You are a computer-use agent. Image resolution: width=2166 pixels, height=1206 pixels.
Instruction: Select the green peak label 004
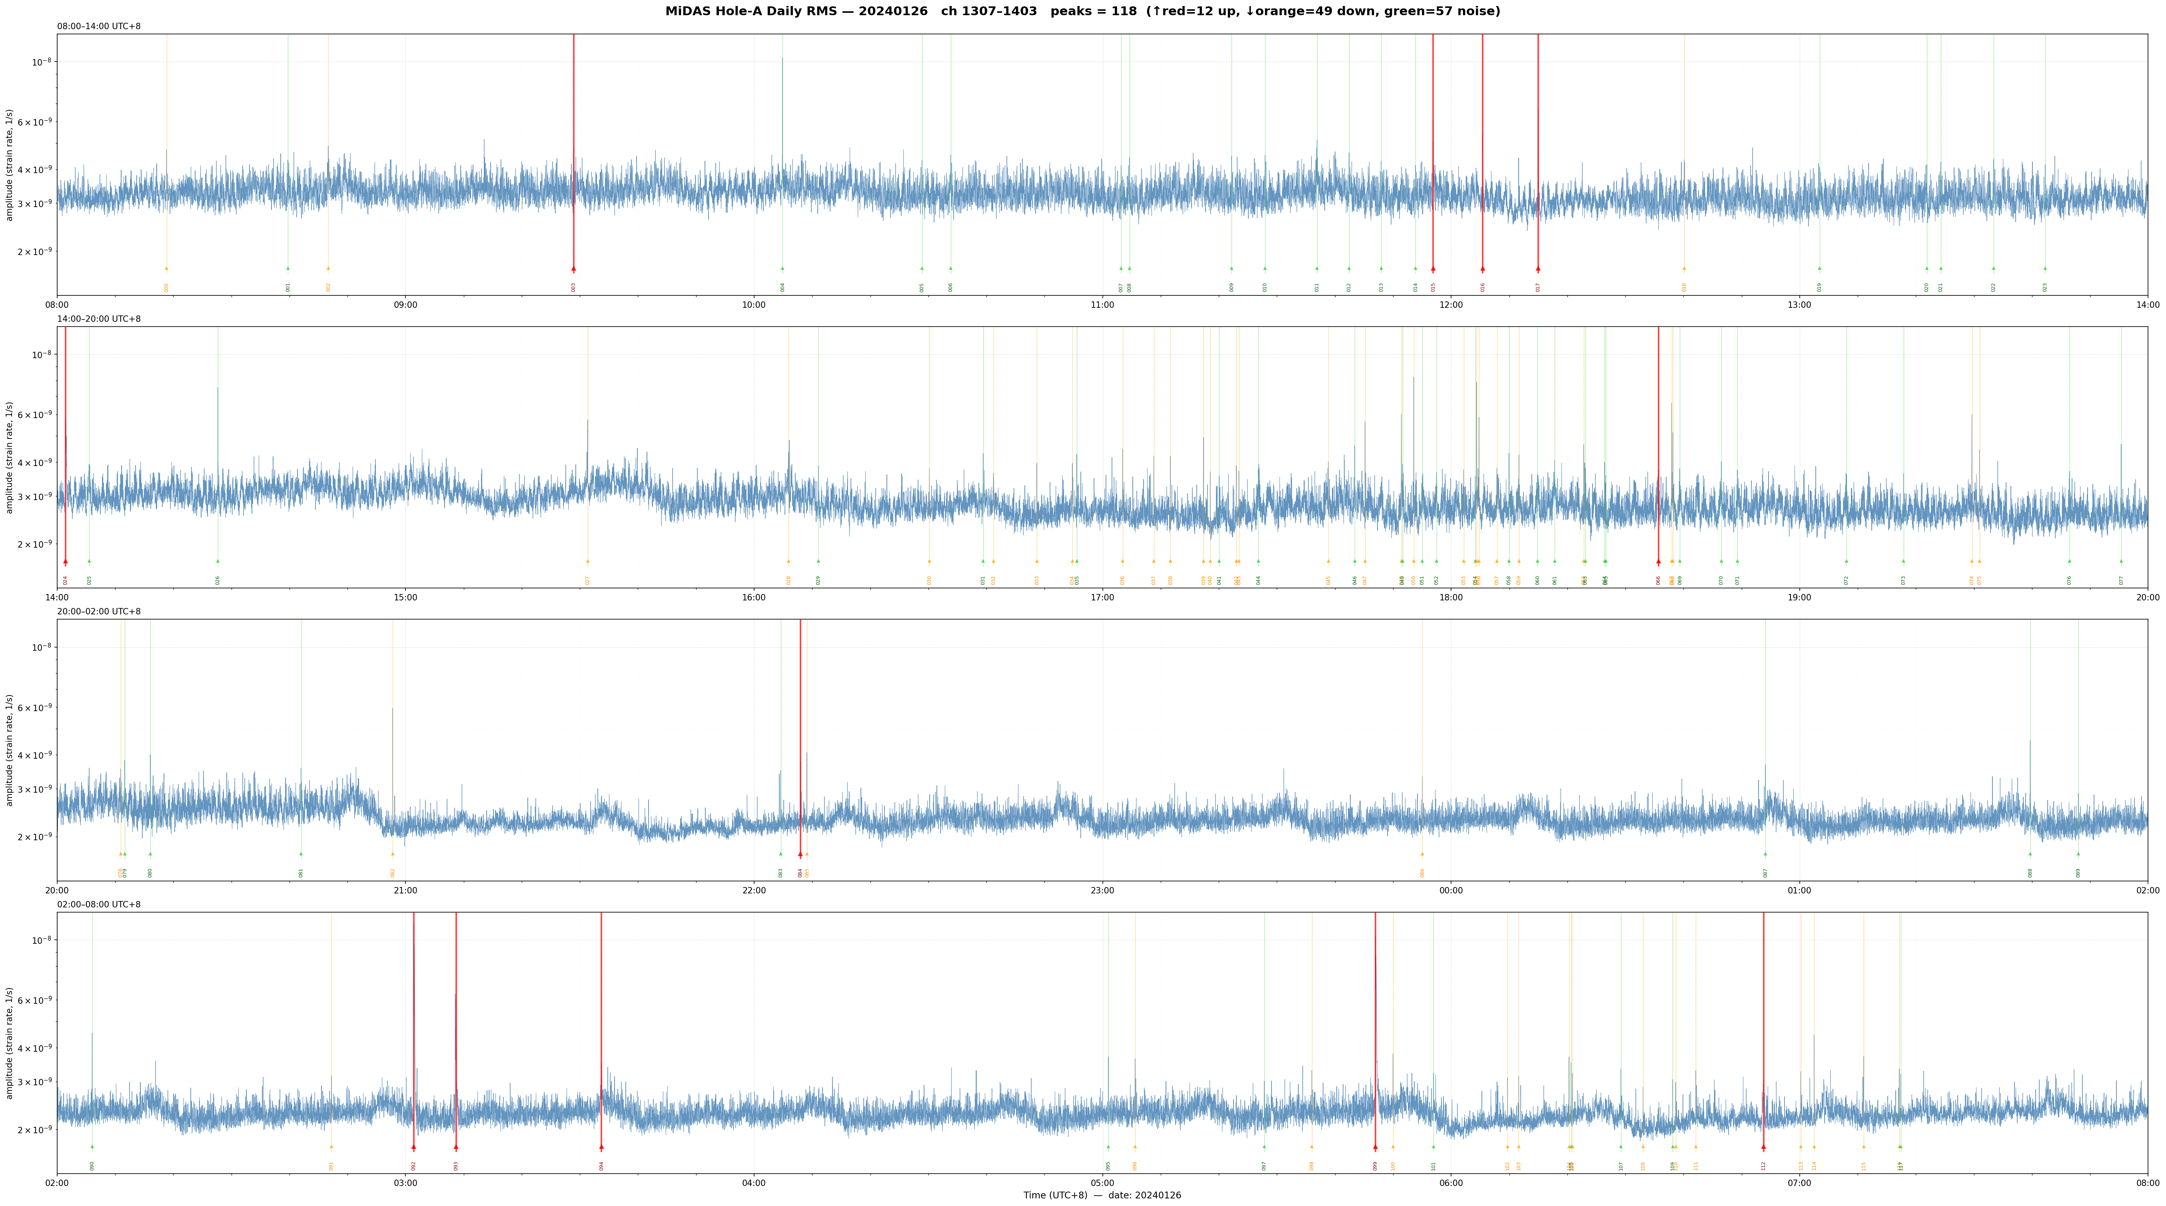(782, 287)
